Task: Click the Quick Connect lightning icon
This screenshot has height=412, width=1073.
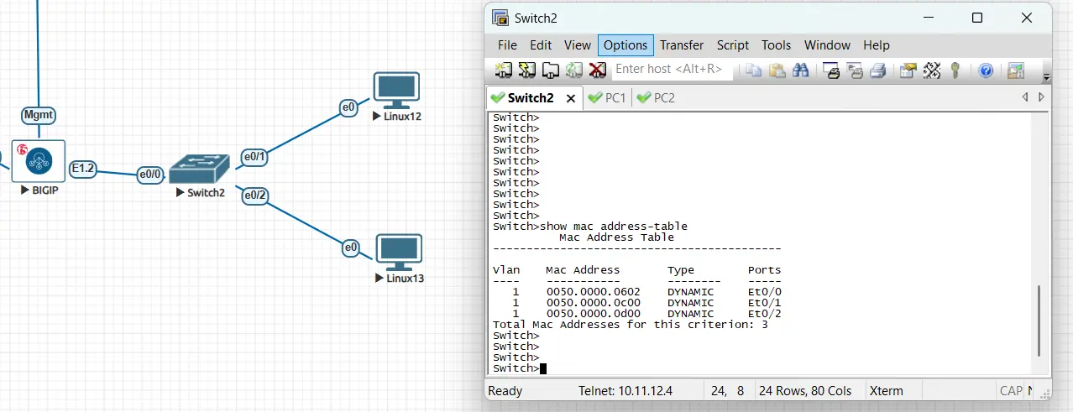Action: pyautogui.click(x=527, y=70)
